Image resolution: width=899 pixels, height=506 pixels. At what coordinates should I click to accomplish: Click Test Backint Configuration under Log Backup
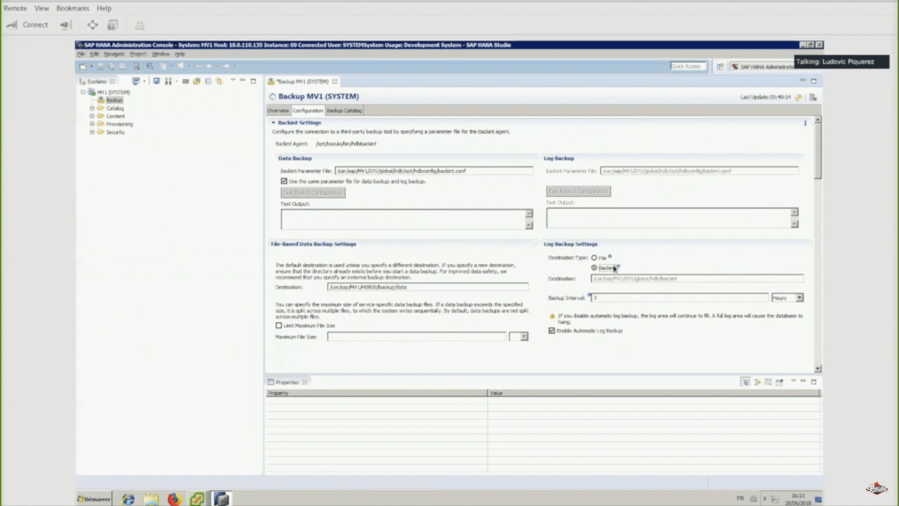pos(578,191)
